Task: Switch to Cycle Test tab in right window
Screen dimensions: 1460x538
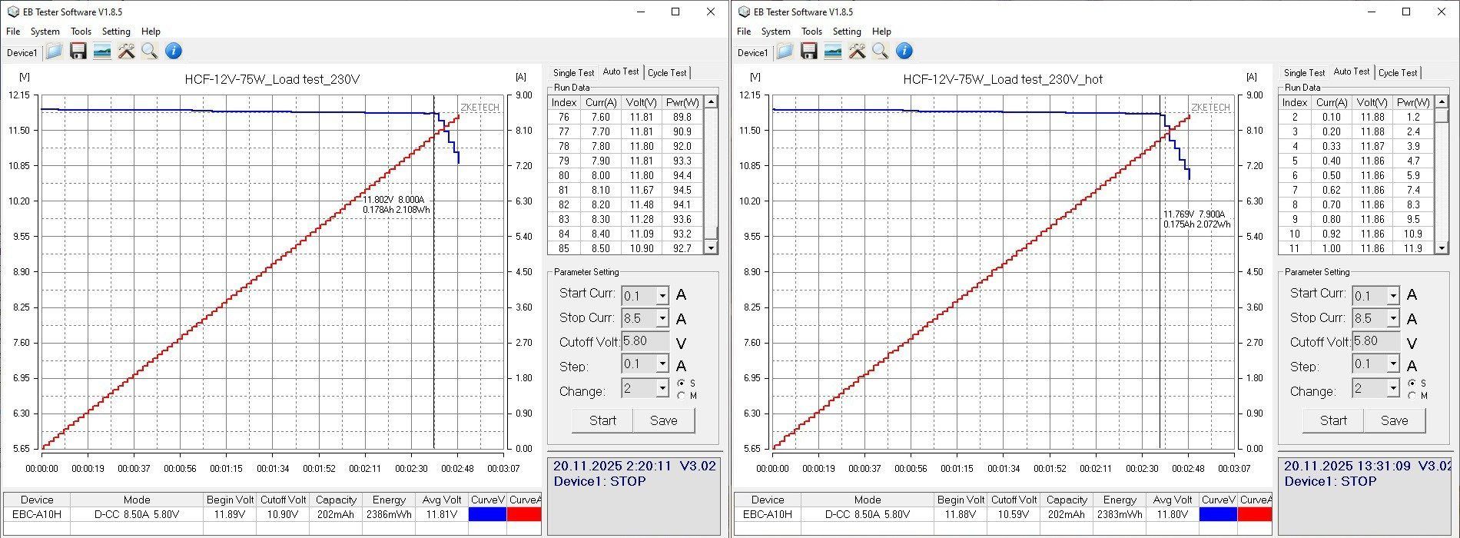Action: pyautogui.click(x=1398, y=73)
